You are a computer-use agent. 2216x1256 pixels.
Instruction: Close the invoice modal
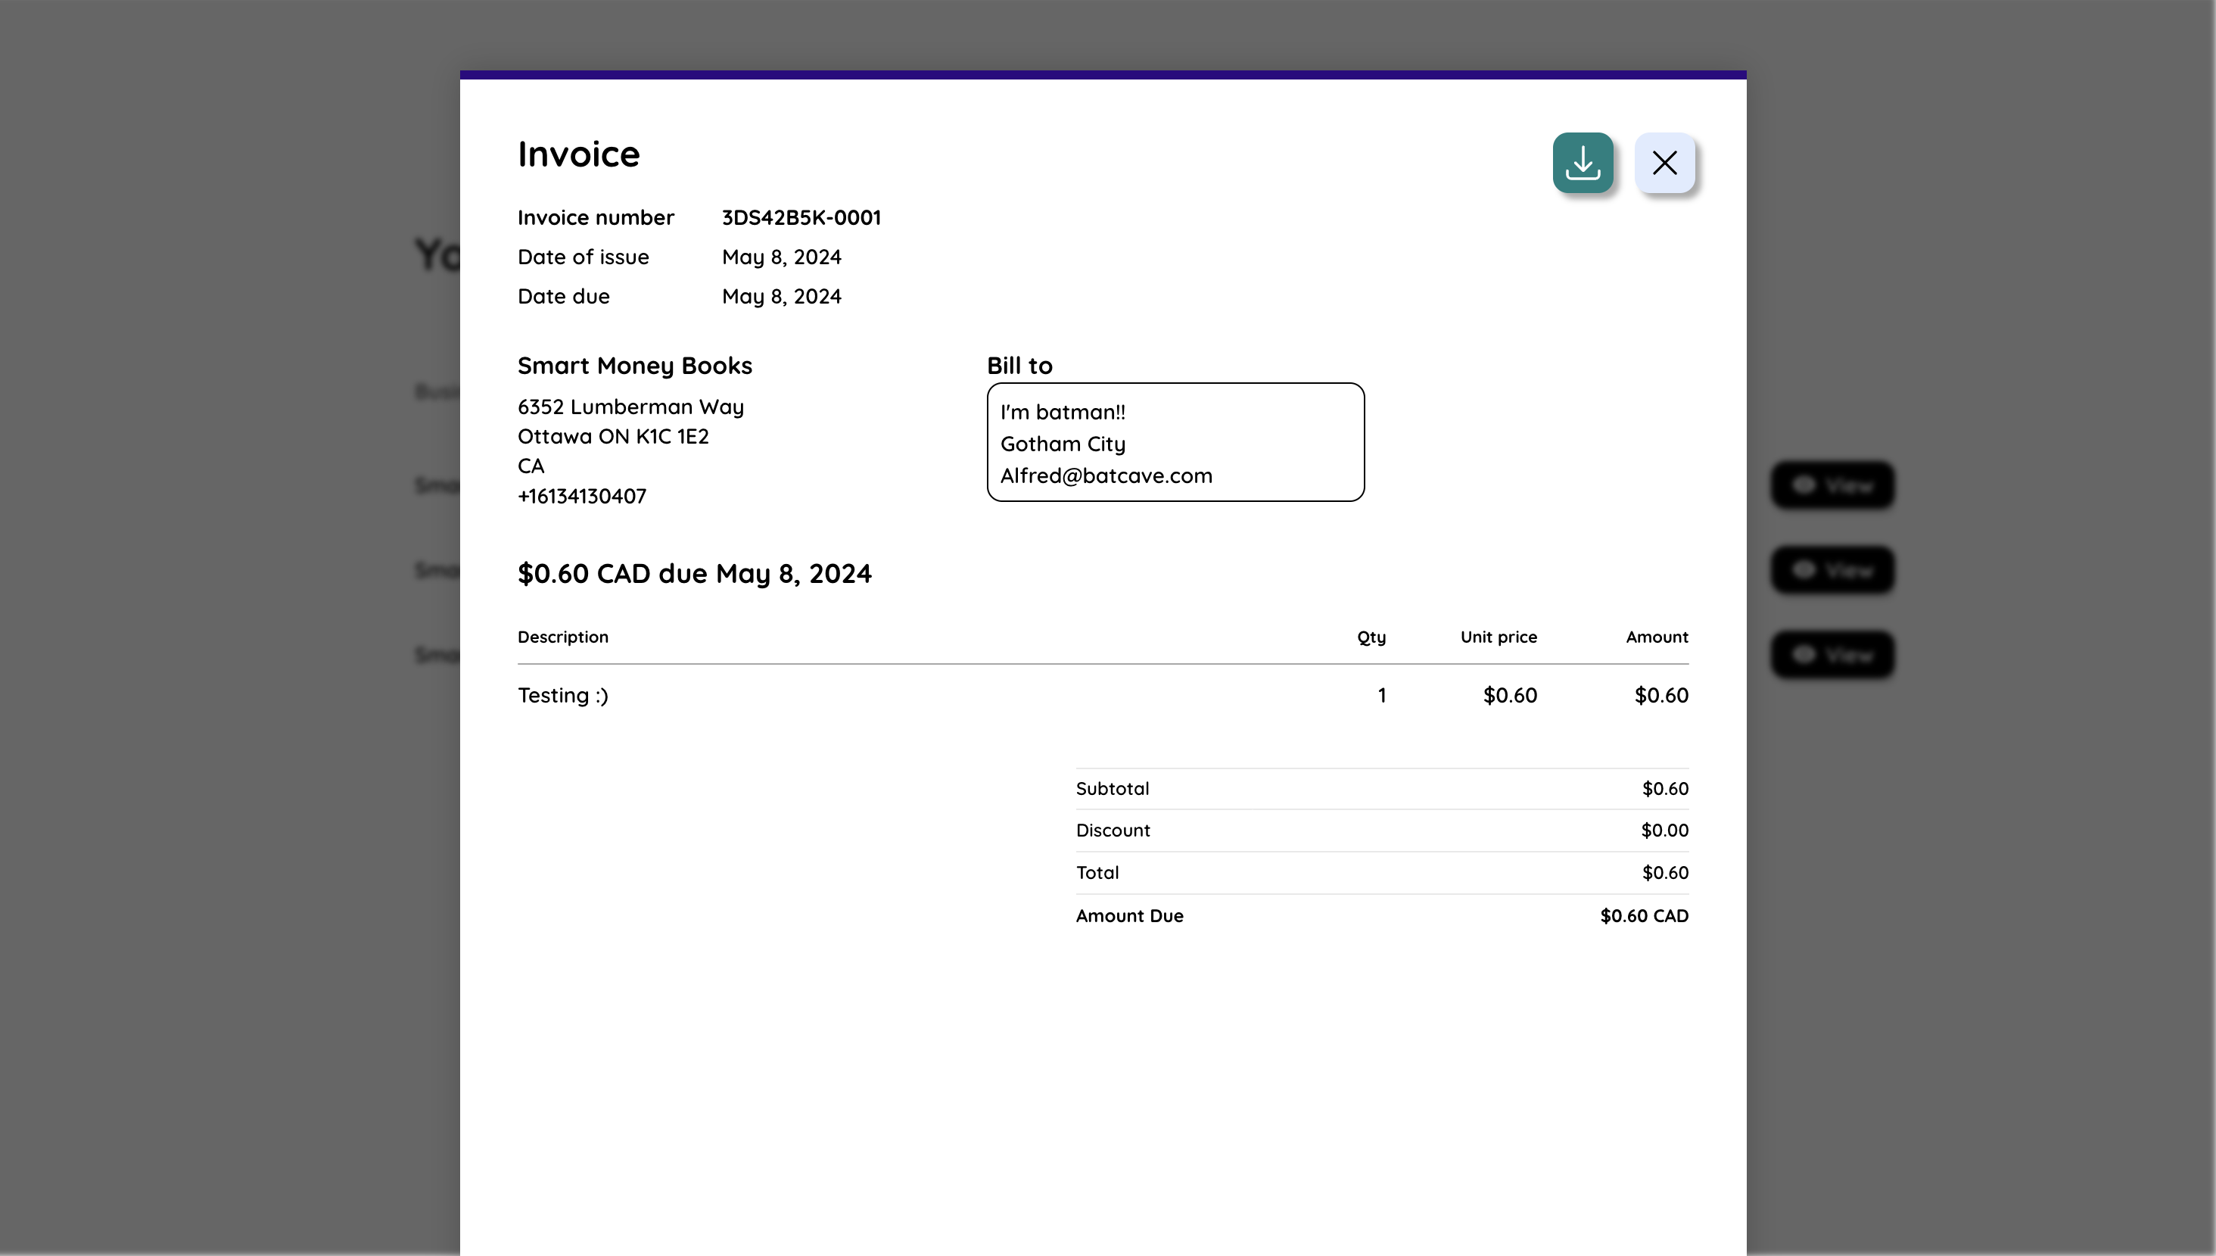pos(1664,162)
